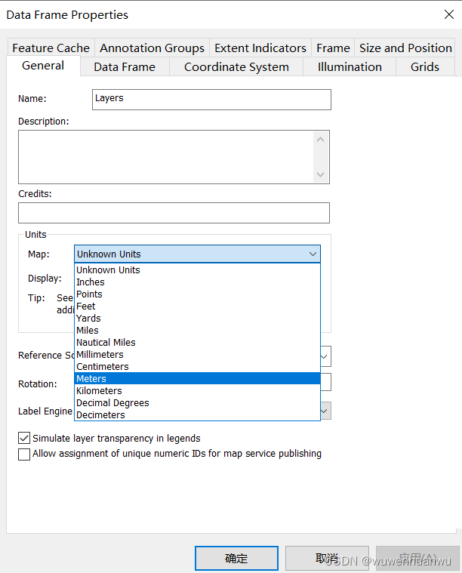462x573 pixels.
Task: Choose Decimeters in the units list
Action: (197, 414)
